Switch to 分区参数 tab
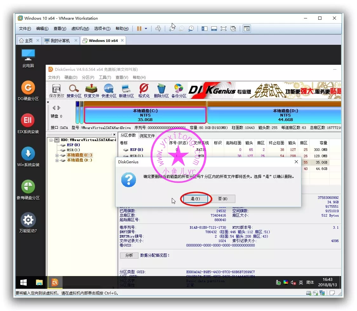The height and width of the screenshot is (311, 357). point(128,135)
